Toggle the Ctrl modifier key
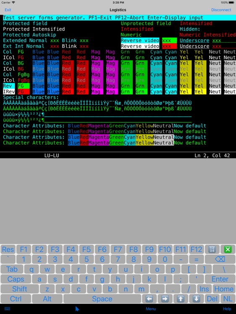This screenshot has height=314, width=236. point(16,299)
